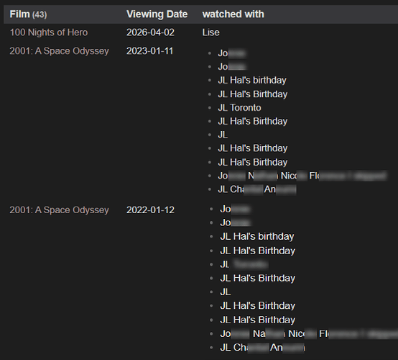Viewport: 398px width, 360px height.
Task: Open 2001: A Space Odyssey dated 2022-01-12
Action: pos(59,210)
